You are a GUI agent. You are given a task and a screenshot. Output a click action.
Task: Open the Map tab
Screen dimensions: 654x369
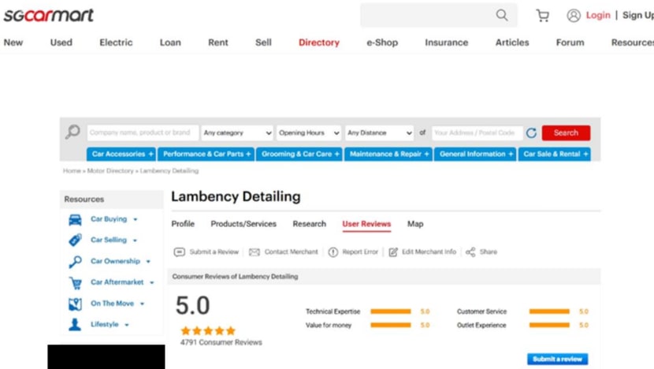pos(415,224)
